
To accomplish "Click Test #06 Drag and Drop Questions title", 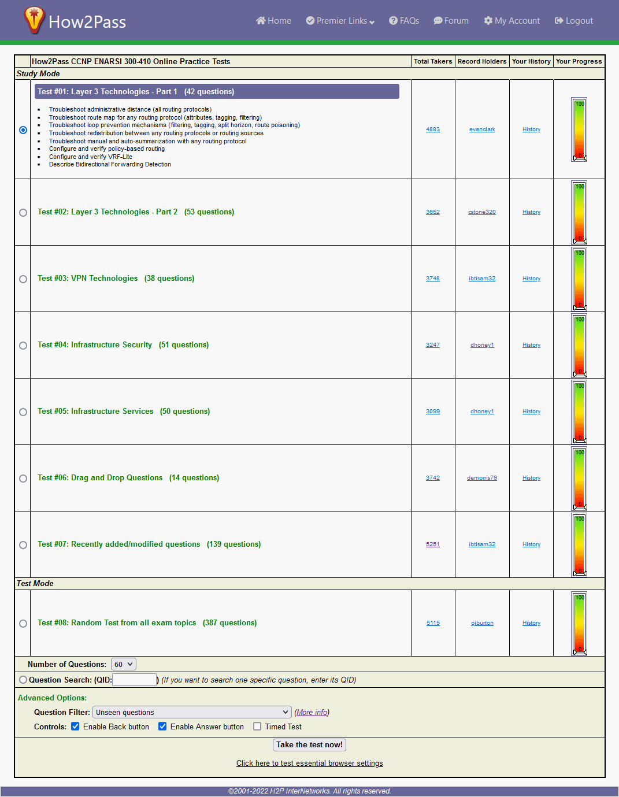I will (x=128, y=478).
